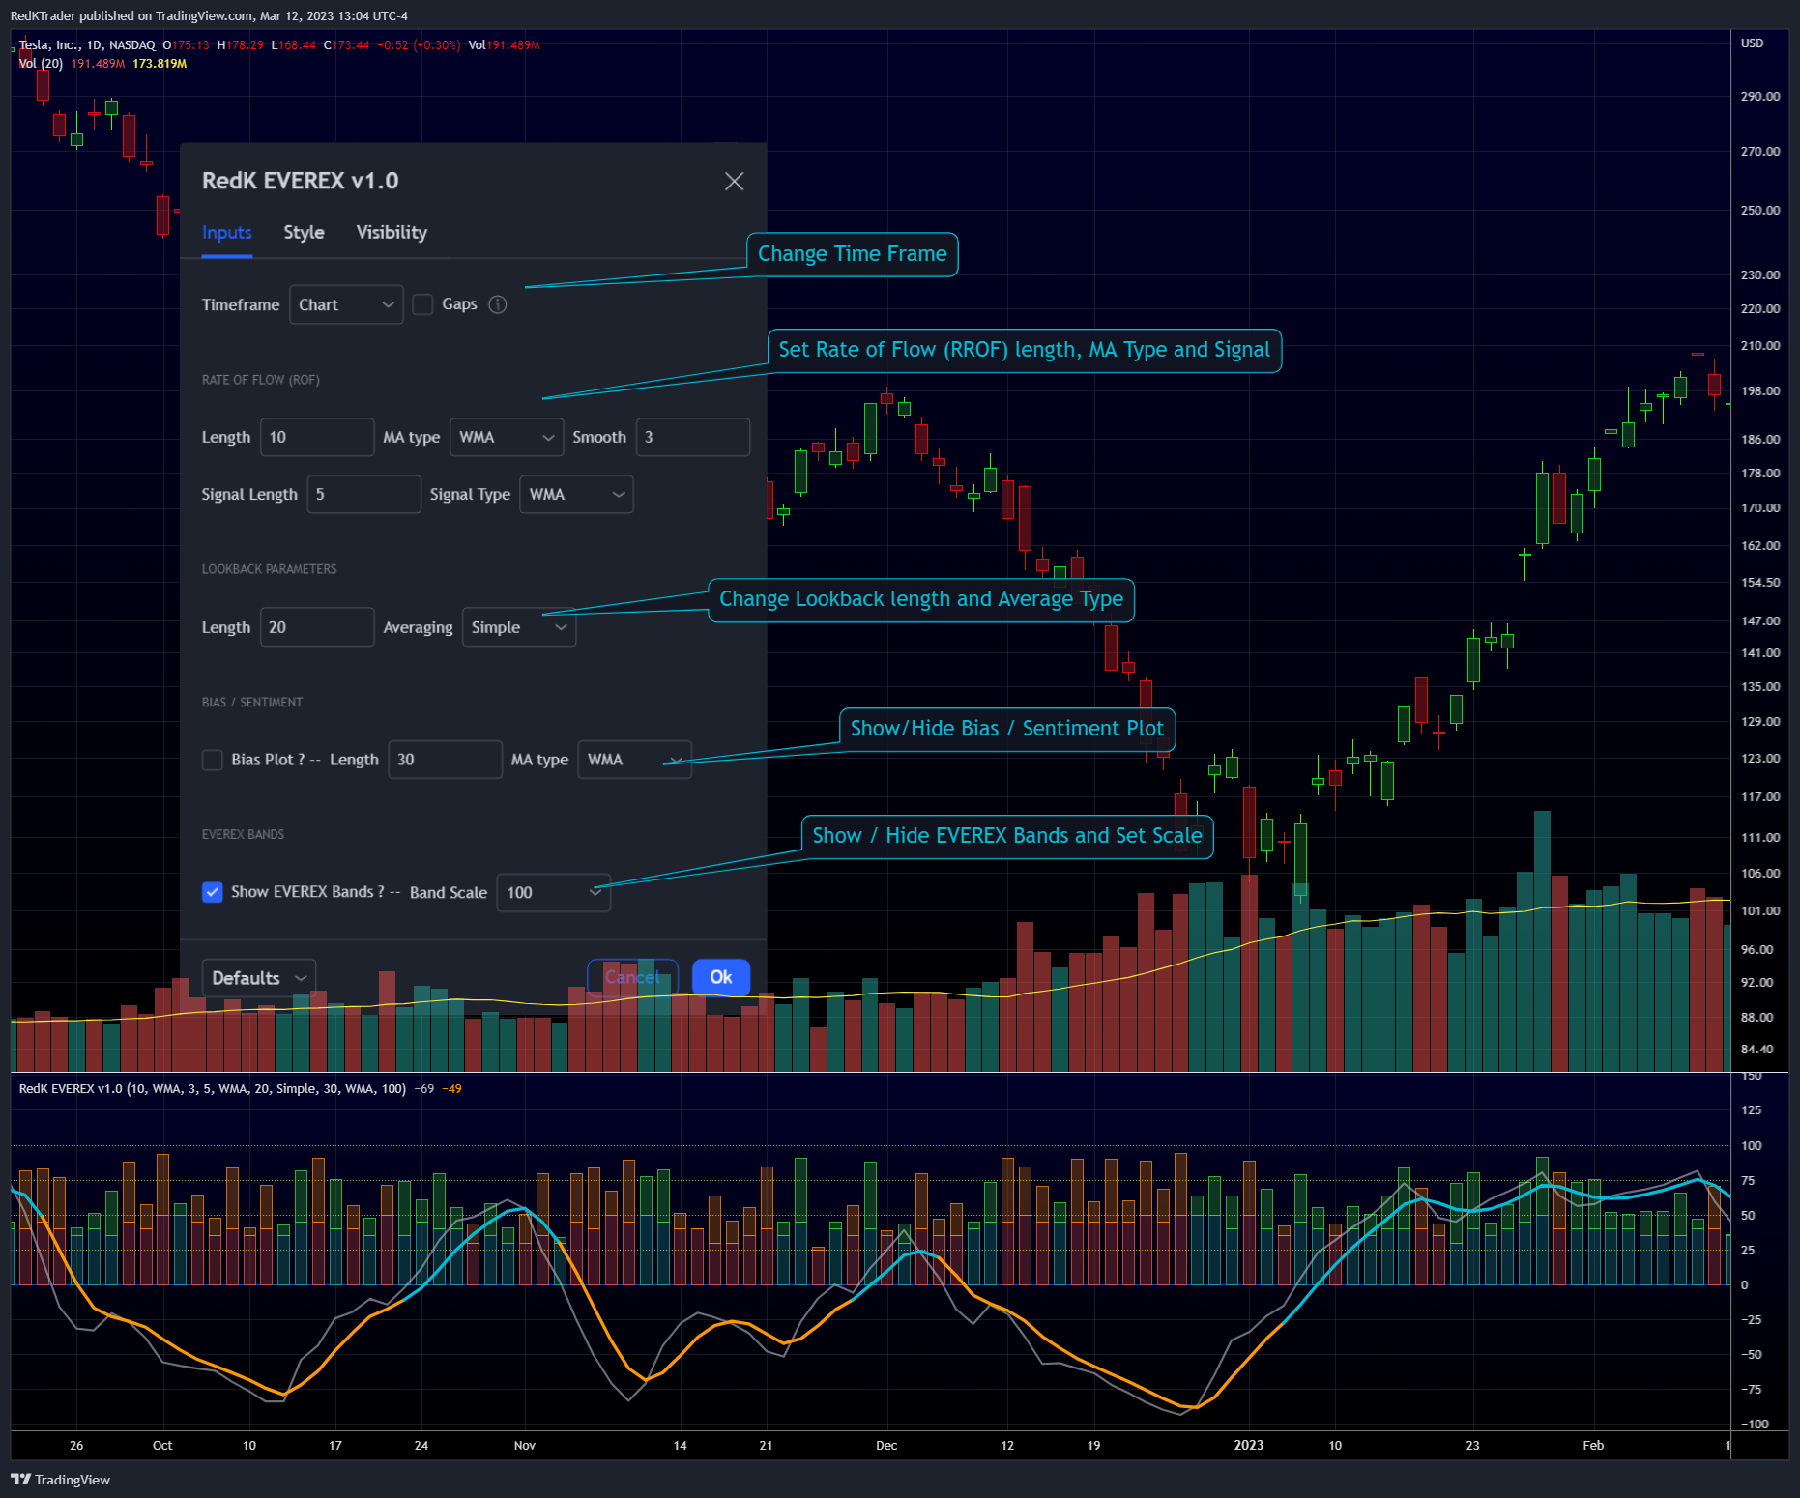1800x1498 pixels.
Task: Click the RATE OF FLOW (ROF) section heading
Action: pos(260,380)
